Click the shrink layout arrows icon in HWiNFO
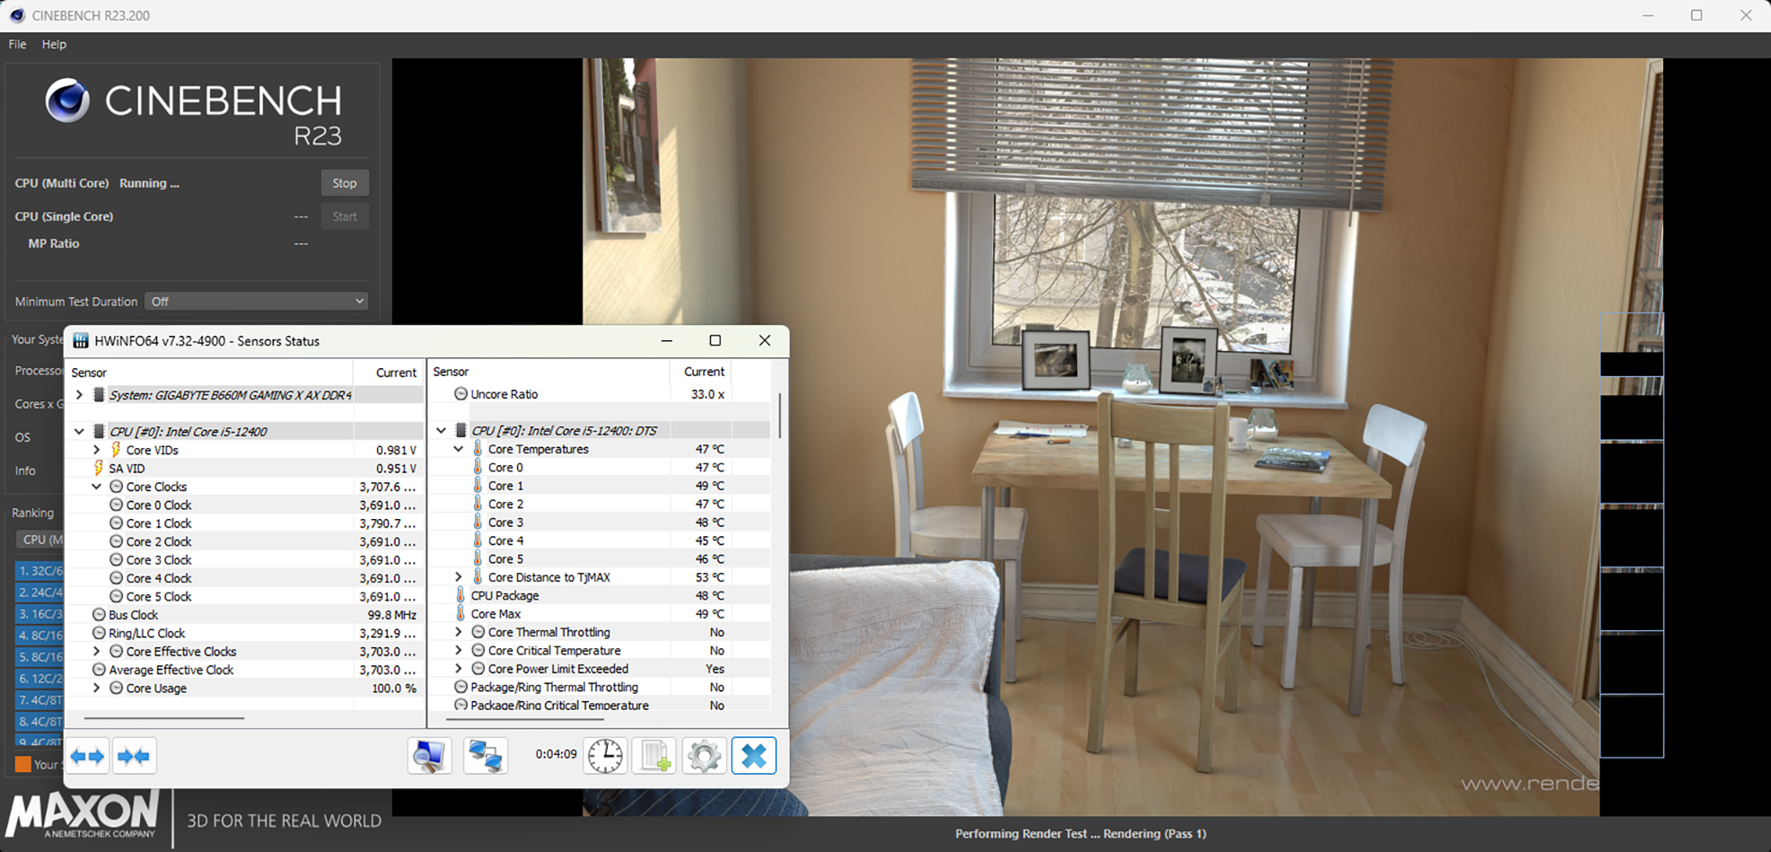Image resolution: width=1771 pixels, height=852 pixels. click(x=135, y=756)
